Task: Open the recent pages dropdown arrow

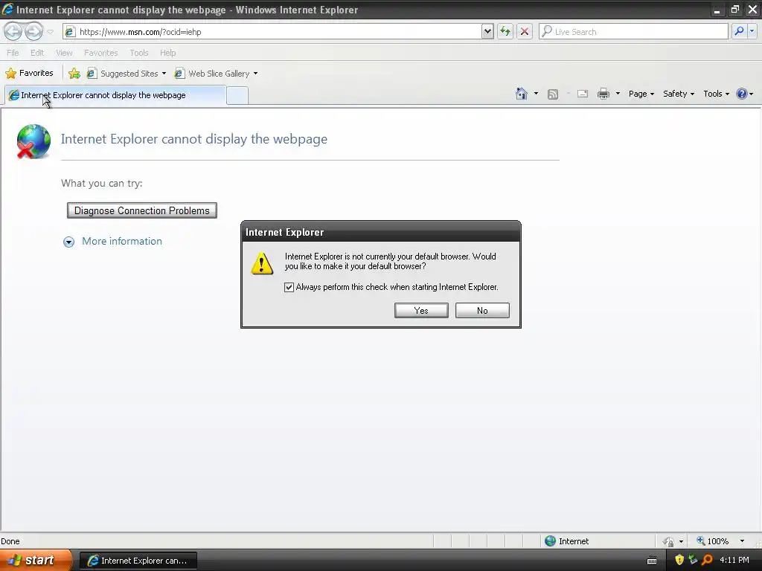Action: [50, 32]
